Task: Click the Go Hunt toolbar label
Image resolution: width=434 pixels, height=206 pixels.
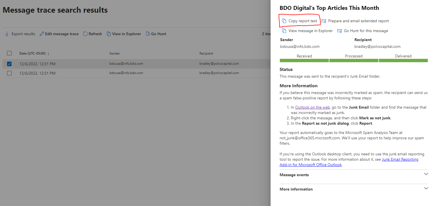Action: tap(159, 34)
